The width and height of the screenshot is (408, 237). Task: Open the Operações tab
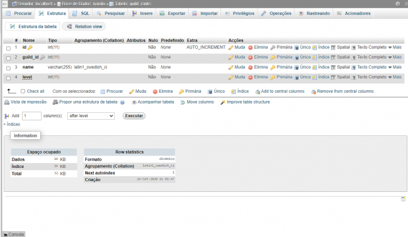tap(276, 14)
